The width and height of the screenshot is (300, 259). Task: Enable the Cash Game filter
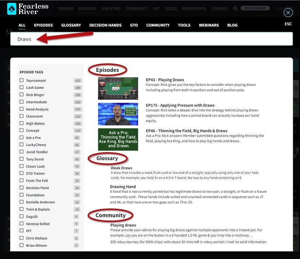pyautogui.click(x=22, y=87)
